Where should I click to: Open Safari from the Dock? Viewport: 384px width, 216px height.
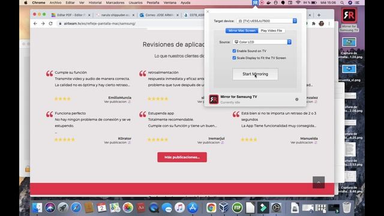click(76, 208)
